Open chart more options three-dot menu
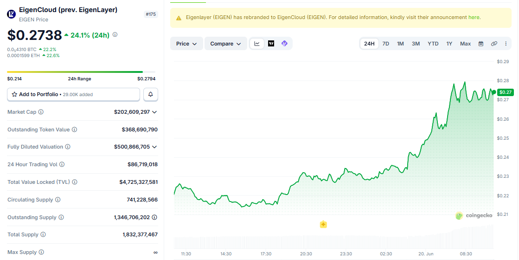Viewport: 519px width, 260px height. click(506, 44)
